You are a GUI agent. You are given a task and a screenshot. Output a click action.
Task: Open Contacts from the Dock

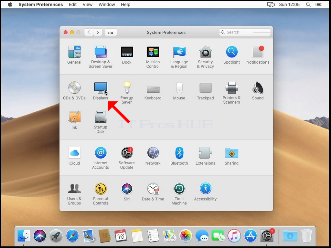click(105, 235)
